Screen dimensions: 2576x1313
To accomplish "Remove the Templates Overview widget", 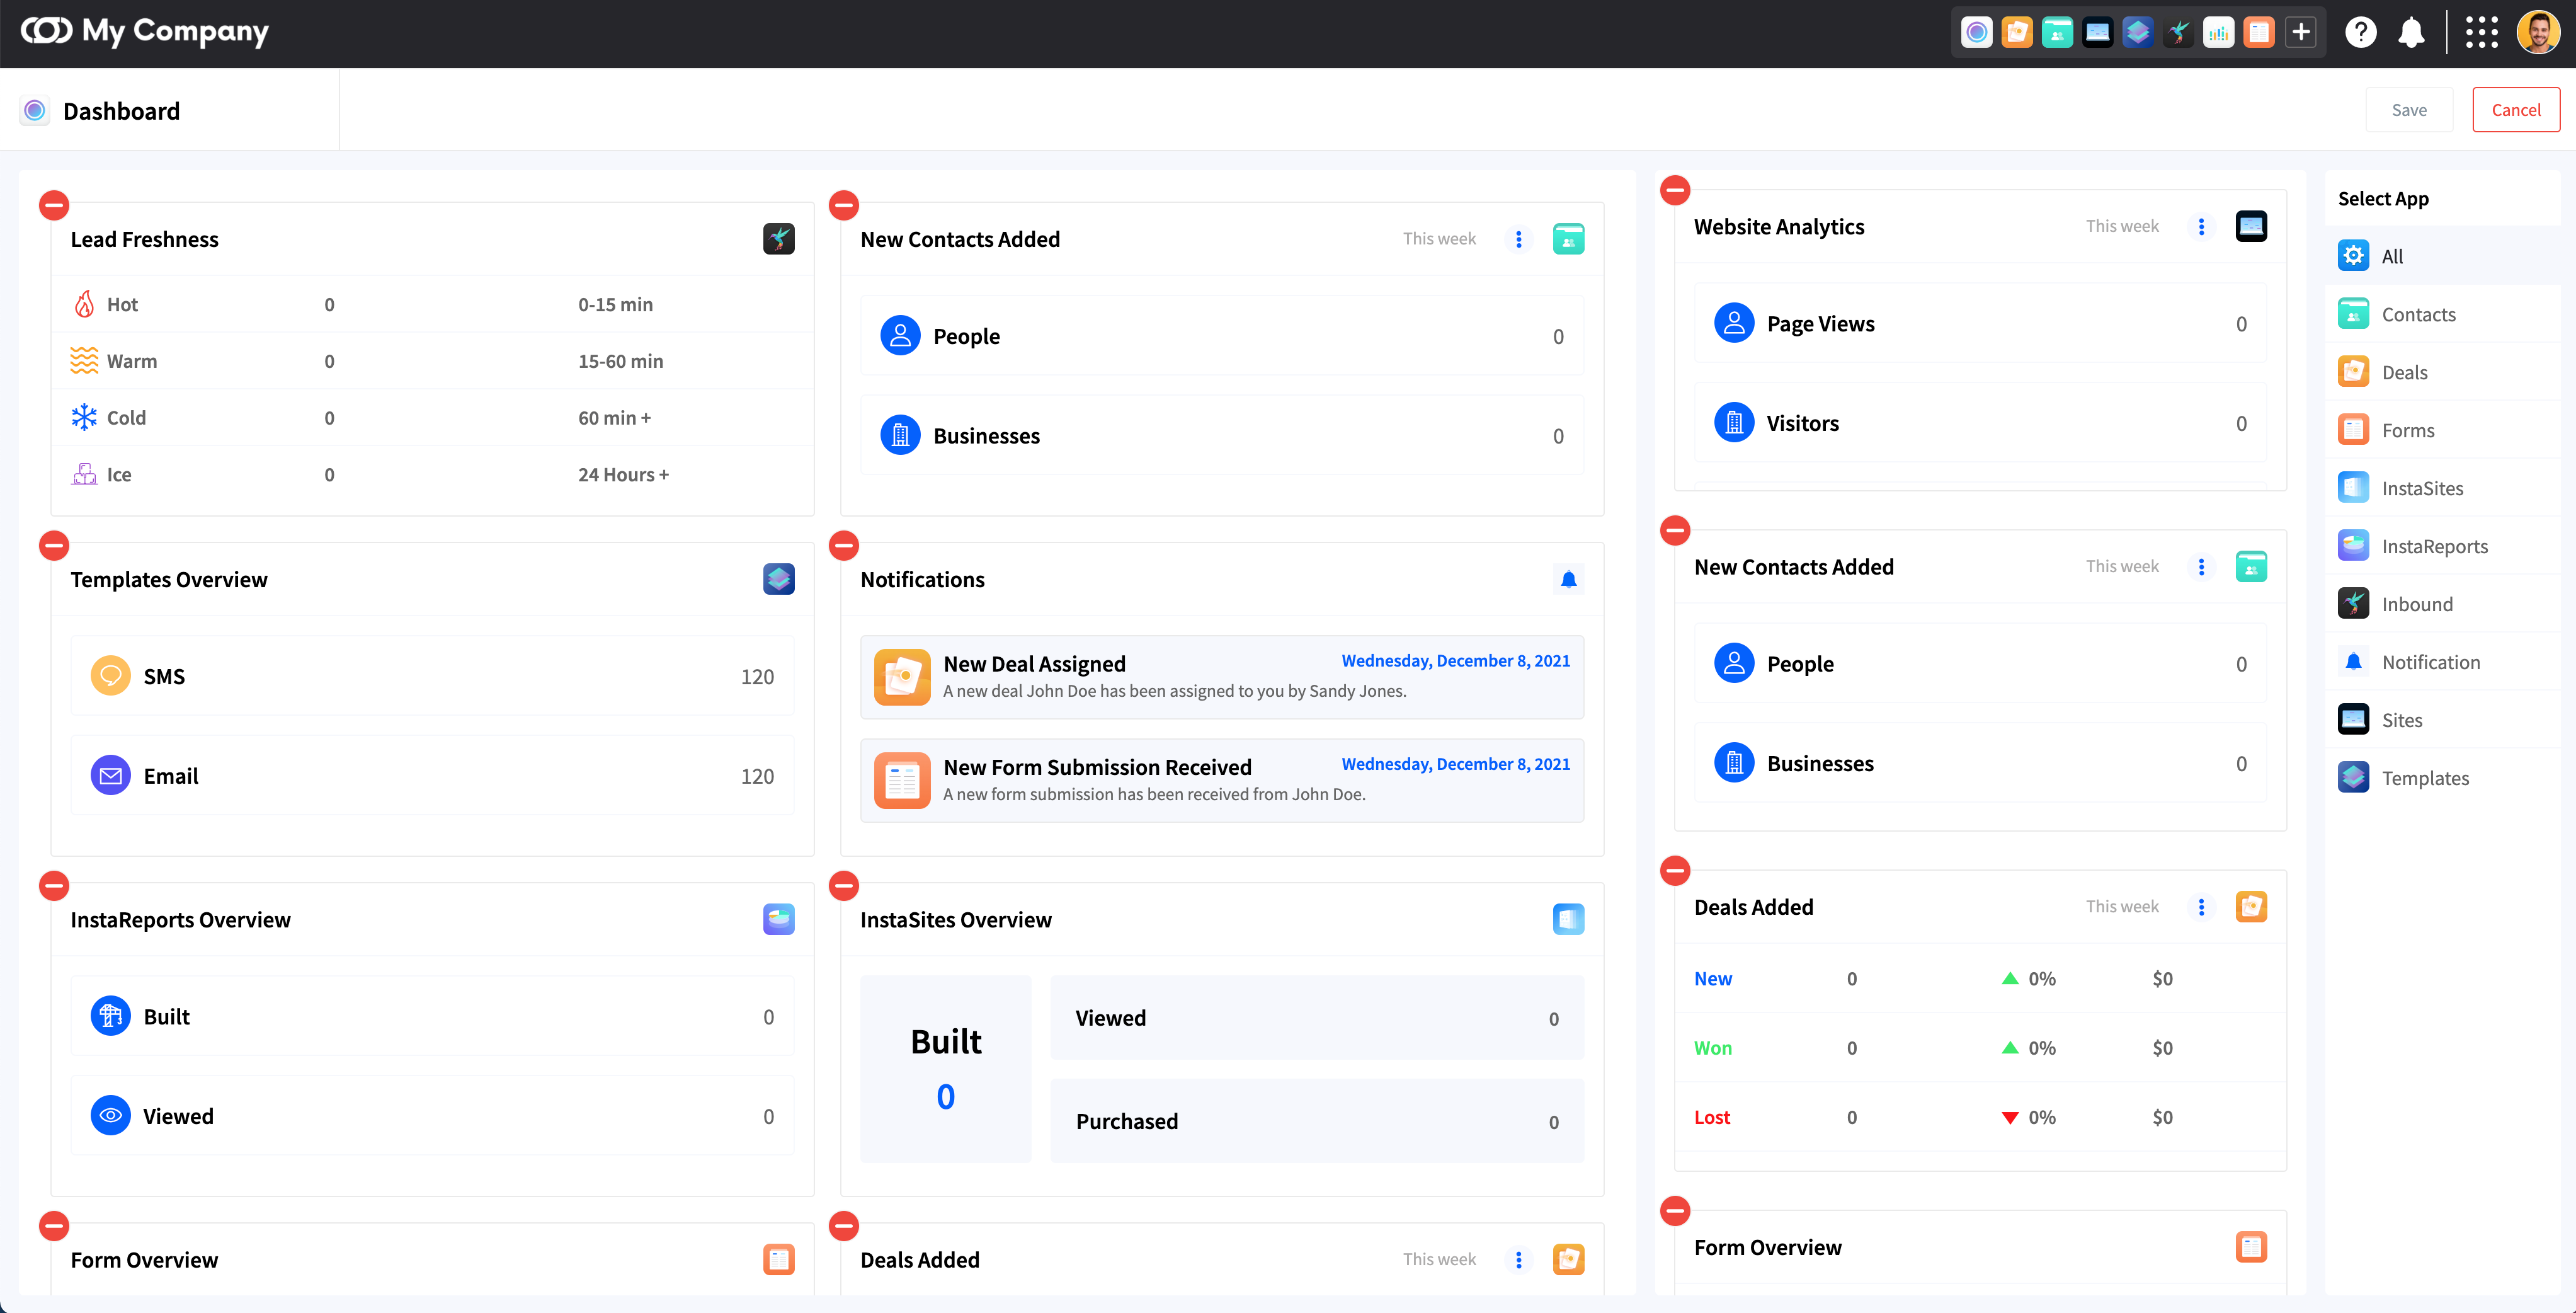I will (54, 546).
